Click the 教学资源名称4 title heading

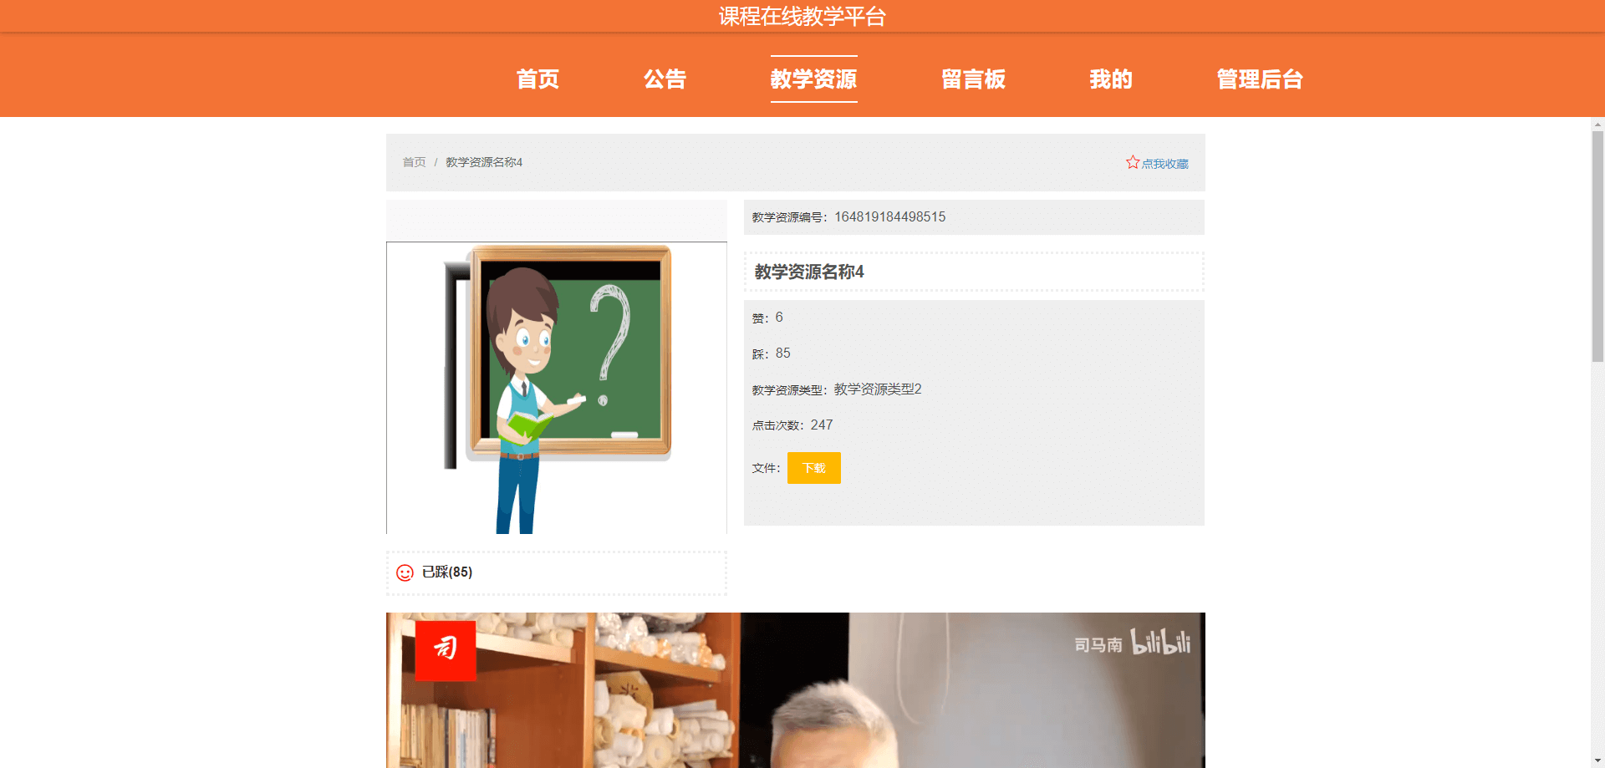click(809, 272)
